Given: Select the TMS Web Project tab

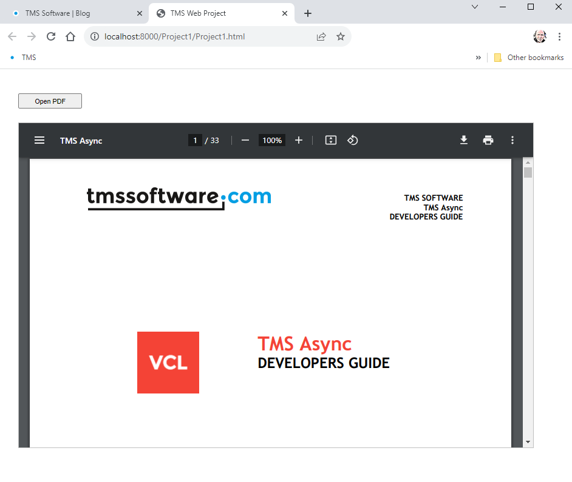Looking at the screenshot, I should point(222,13).
